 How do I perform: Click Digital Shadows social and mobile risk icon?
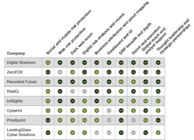[x=48, y=63]
